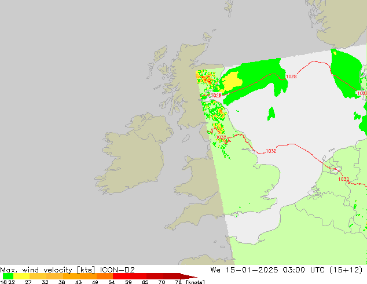The image size is (367, 284).
Task: Click the legend value '54'
Action: tap(112, 282)
